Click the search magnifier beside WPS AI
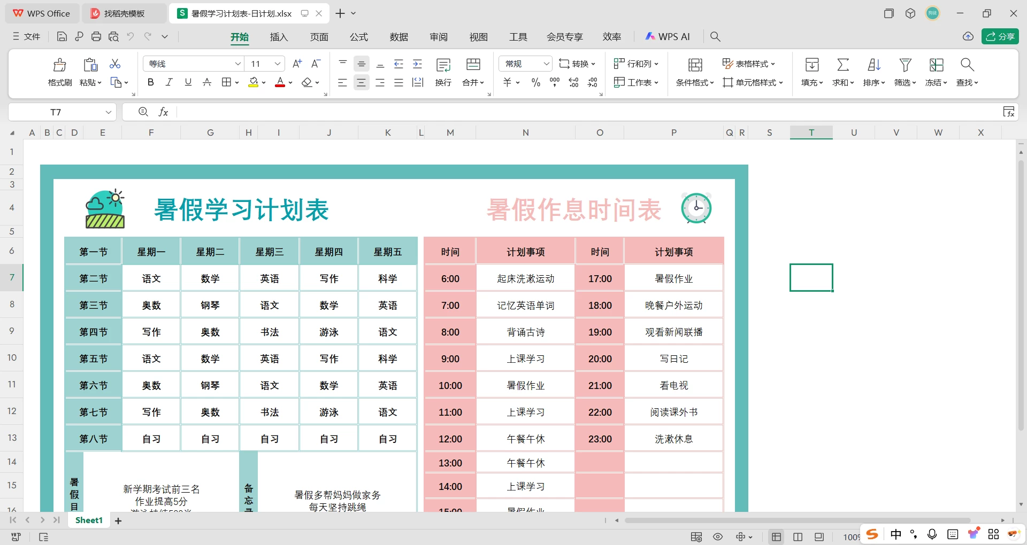Image resolution: width=1027 pixels, height=545 pixels. click(715, 36)
